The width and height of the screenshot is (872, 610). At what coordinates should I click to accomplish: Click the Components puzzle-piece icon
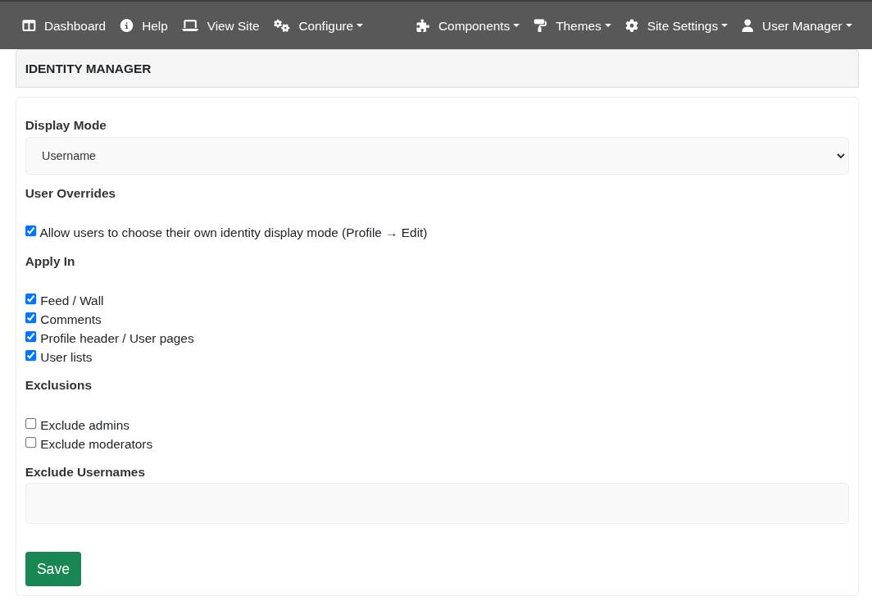[423, 25]
